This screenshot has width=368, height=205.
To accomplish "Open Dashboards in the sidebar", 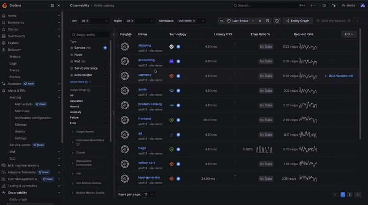I will pyautogui.click(x=17, y=36).
